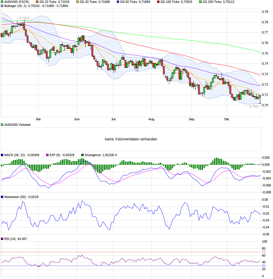Screen dimensions: 273x279
Task: Click the Aug. month label on time axis
Action: 152,119
